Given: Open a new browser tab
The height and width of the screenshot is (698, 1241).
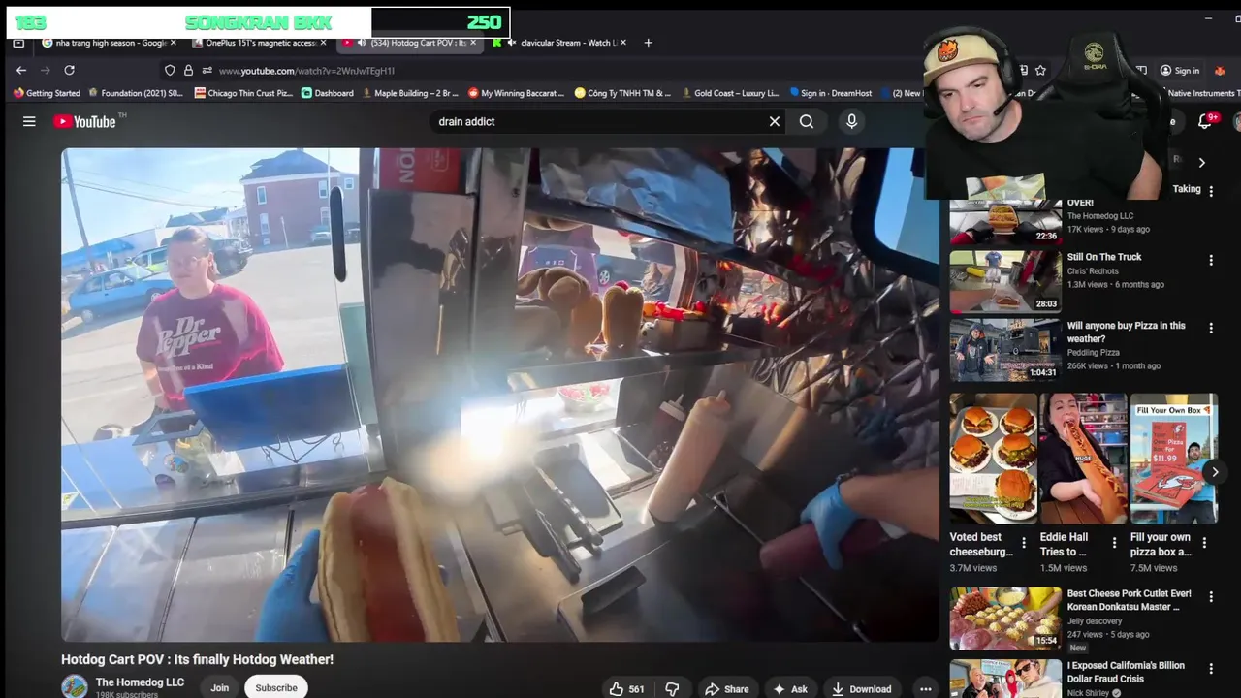Looking at the screenshot, I should click(648, 43).
